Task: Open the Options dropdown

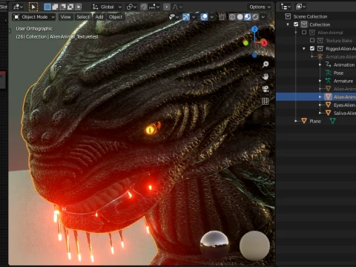Action: coord(260,7)
